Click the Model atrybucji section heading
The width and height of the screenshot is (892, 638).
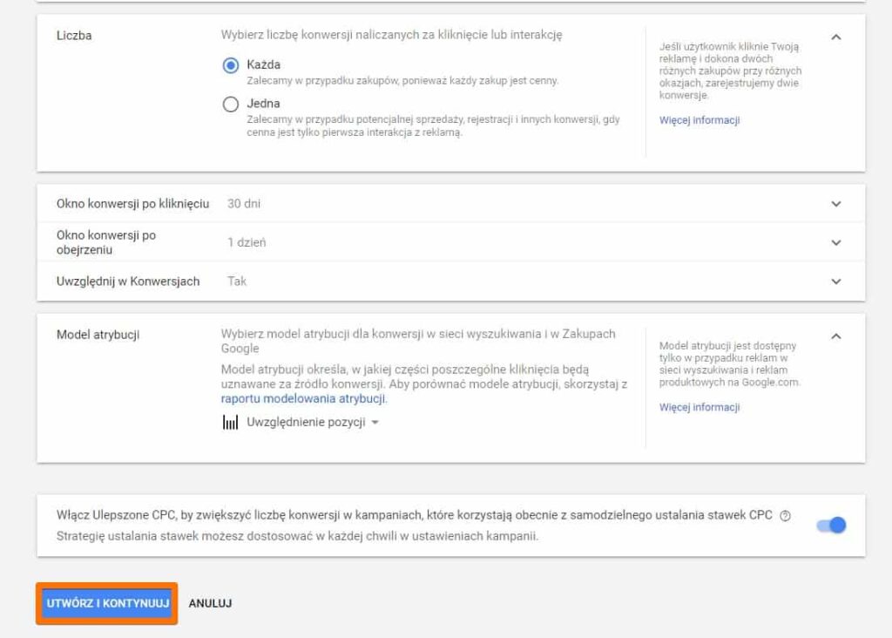point(98,335)
